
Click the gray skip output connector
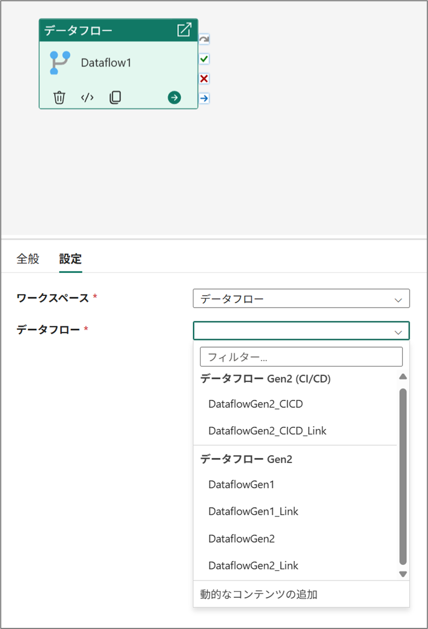point(204,40)
